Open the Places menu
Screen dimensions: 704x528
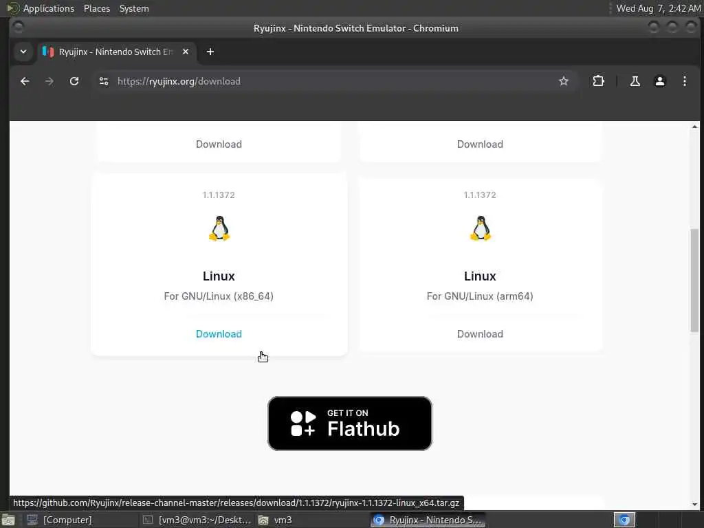pos(96,8)
